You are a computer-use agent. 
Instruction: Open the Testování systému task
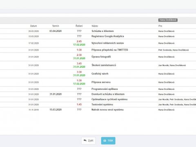(x=102, y=105)
